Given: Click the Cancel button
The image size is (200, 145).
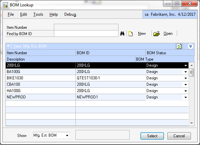Looking at the screenshot, I should click(x=179, y=136).
